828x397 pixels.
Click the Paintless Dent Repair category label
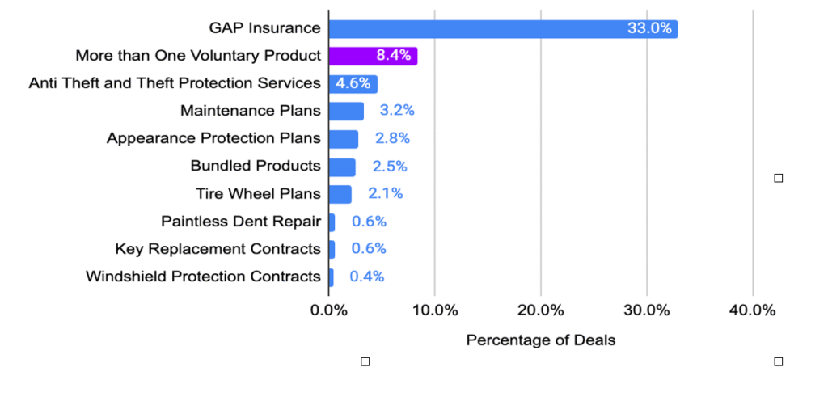(x=241, y=222)
